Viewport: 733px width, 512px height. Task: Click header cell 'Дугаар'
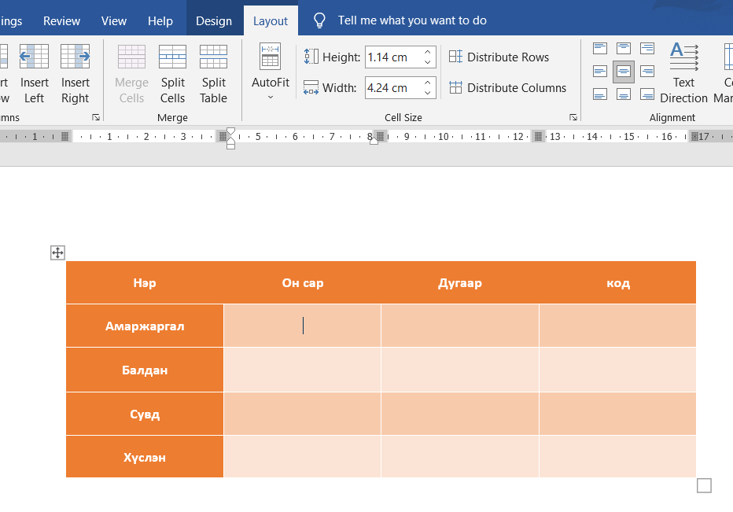(x=460, y=283)
